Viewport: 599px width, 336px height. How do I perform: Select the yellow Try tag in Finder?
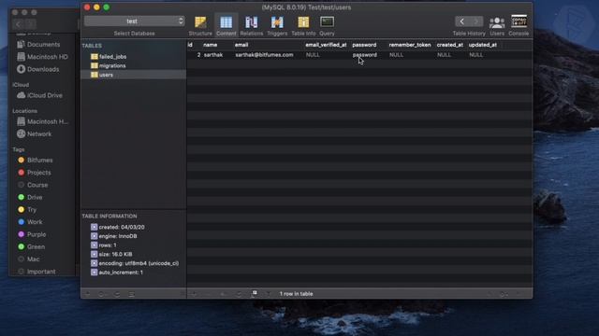click(27, 209)
